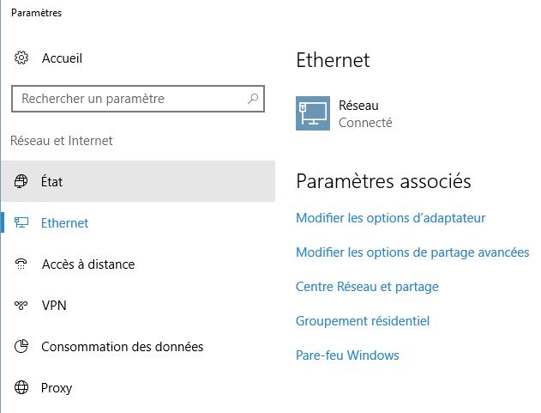Viewport: 541px width, 413px height.
Task: Click the search magnifier icon
Action: (x=253, y=99)
